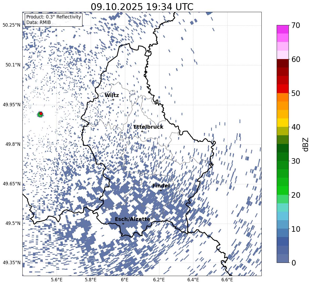The image size is (312, 285).
Task: Click the 5.8°E longitude label
Action: 91,280
